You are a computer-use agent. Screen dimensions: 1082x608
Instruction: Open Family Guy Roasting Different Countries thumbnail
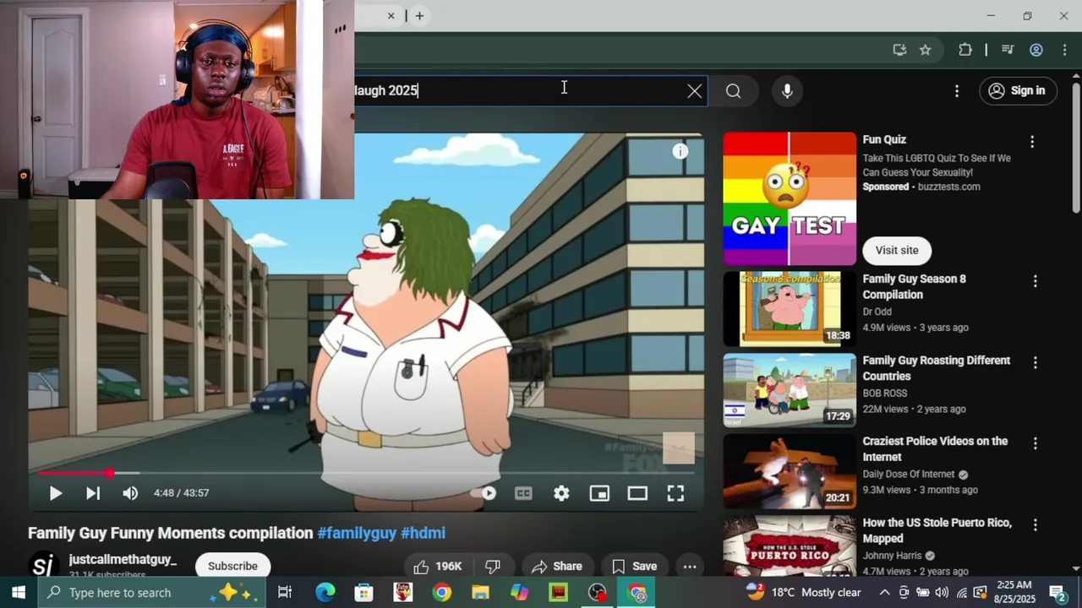(790, 390)
